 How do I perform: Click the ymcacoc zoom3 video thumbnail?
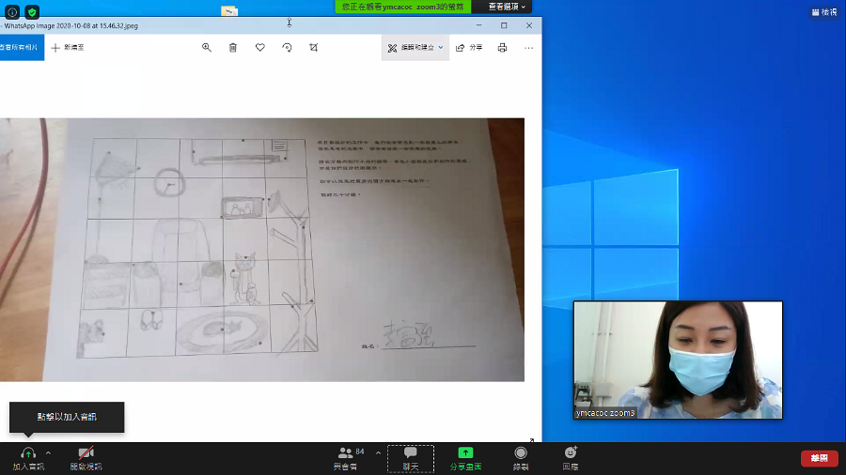[678, 360]
